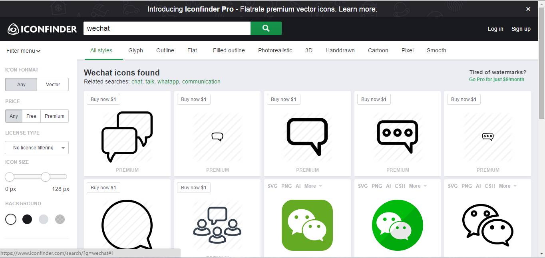Viewport: 545px width, 258px height.
Task: Open the green circular WeChat icon
Action: point(398,225)
